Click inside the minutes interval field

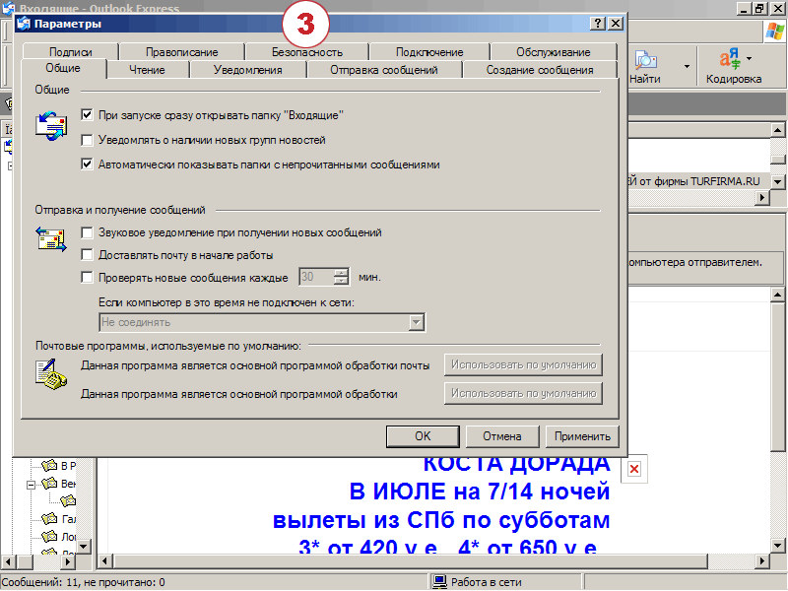point(315,277)
